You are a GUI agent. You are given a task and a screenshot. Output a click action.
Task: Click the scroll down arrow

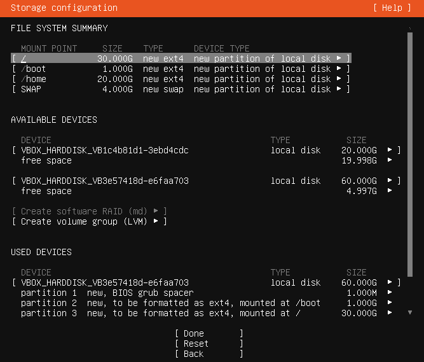coord(410,312)
